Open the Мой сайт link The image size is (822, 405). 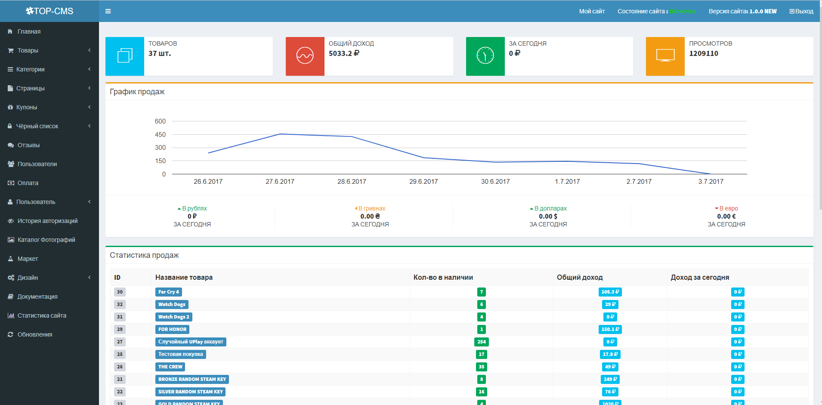[x=592, y=11]
